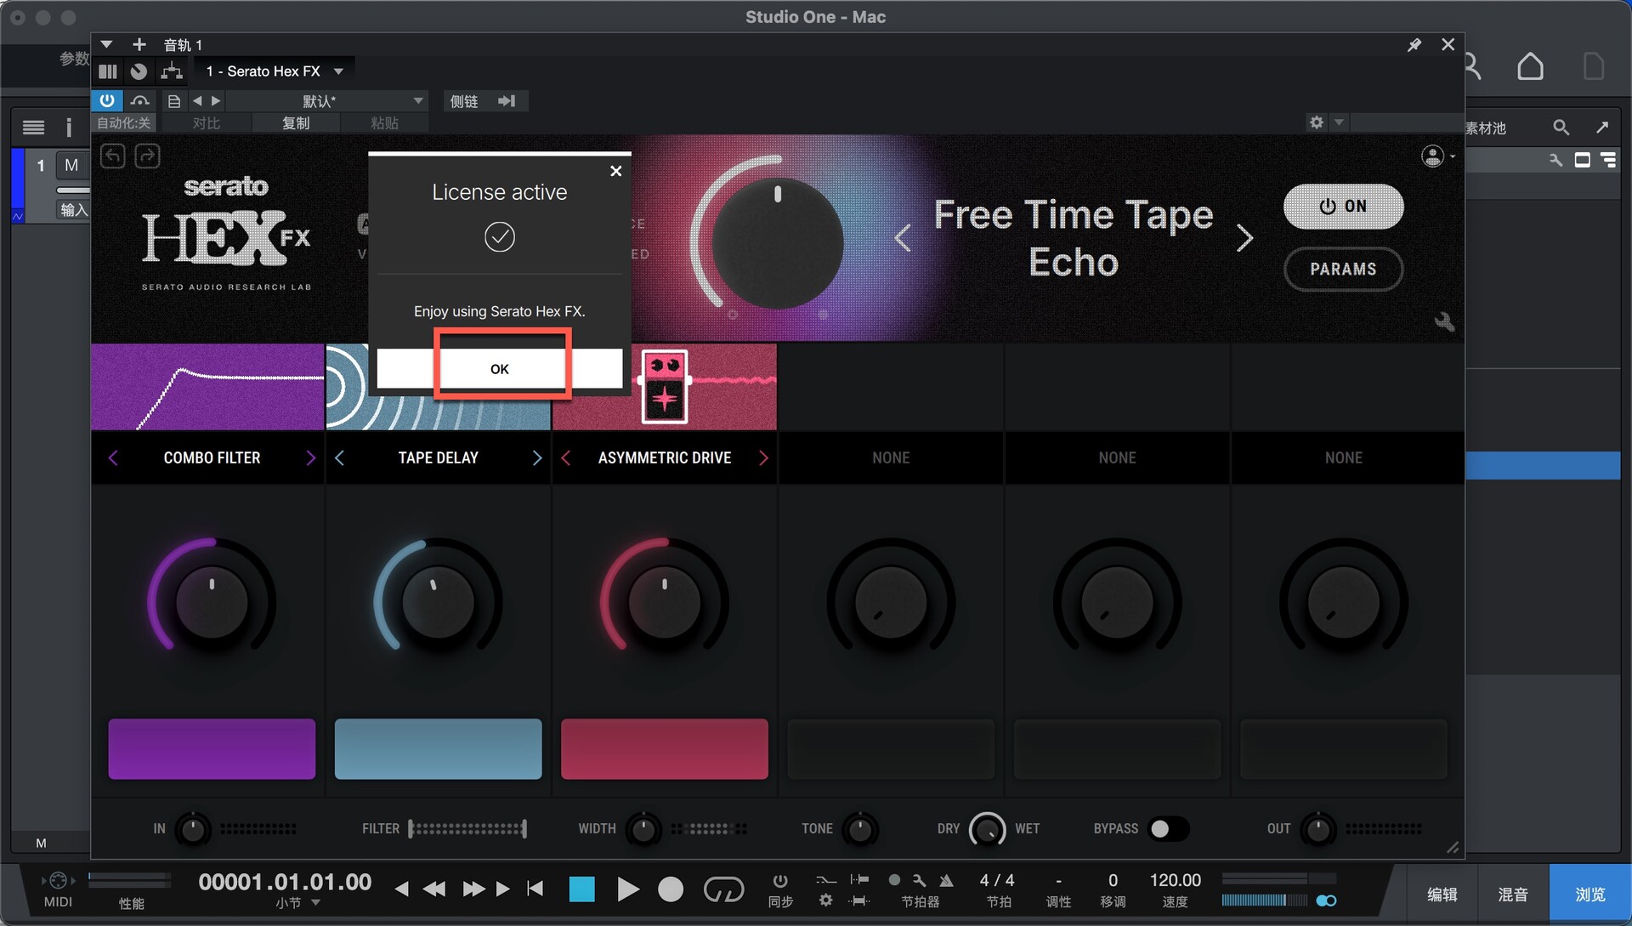Click the redo arrow in Hex FX
1632x926 pixels.
pyautogui.click(x=147, y=156)
